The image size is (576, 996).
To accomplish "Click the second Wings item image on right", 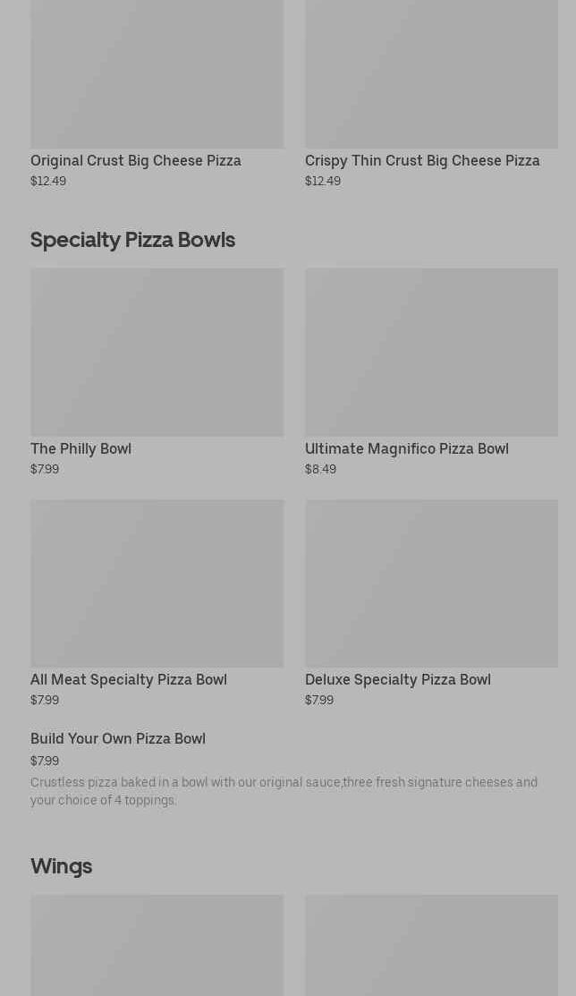I will (431, 945).
